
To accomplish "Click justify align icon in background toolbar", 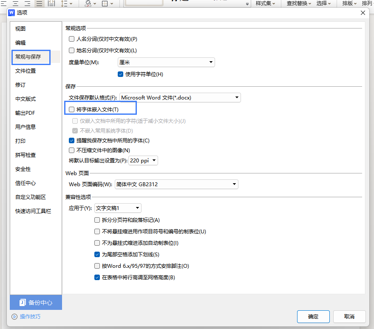I will coord(40,3).
